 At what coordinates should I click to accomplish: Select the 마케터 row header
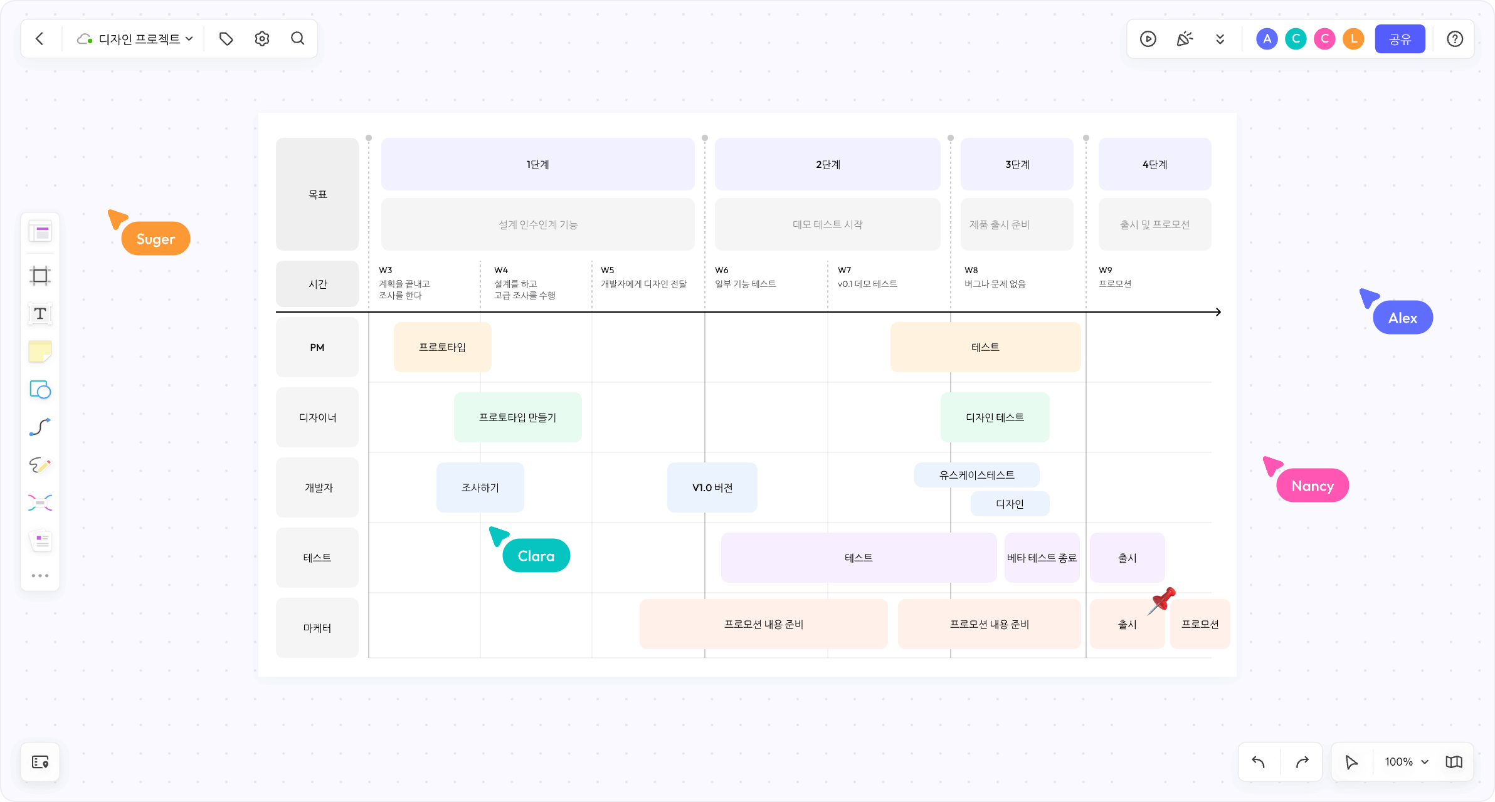click(317, 628)
